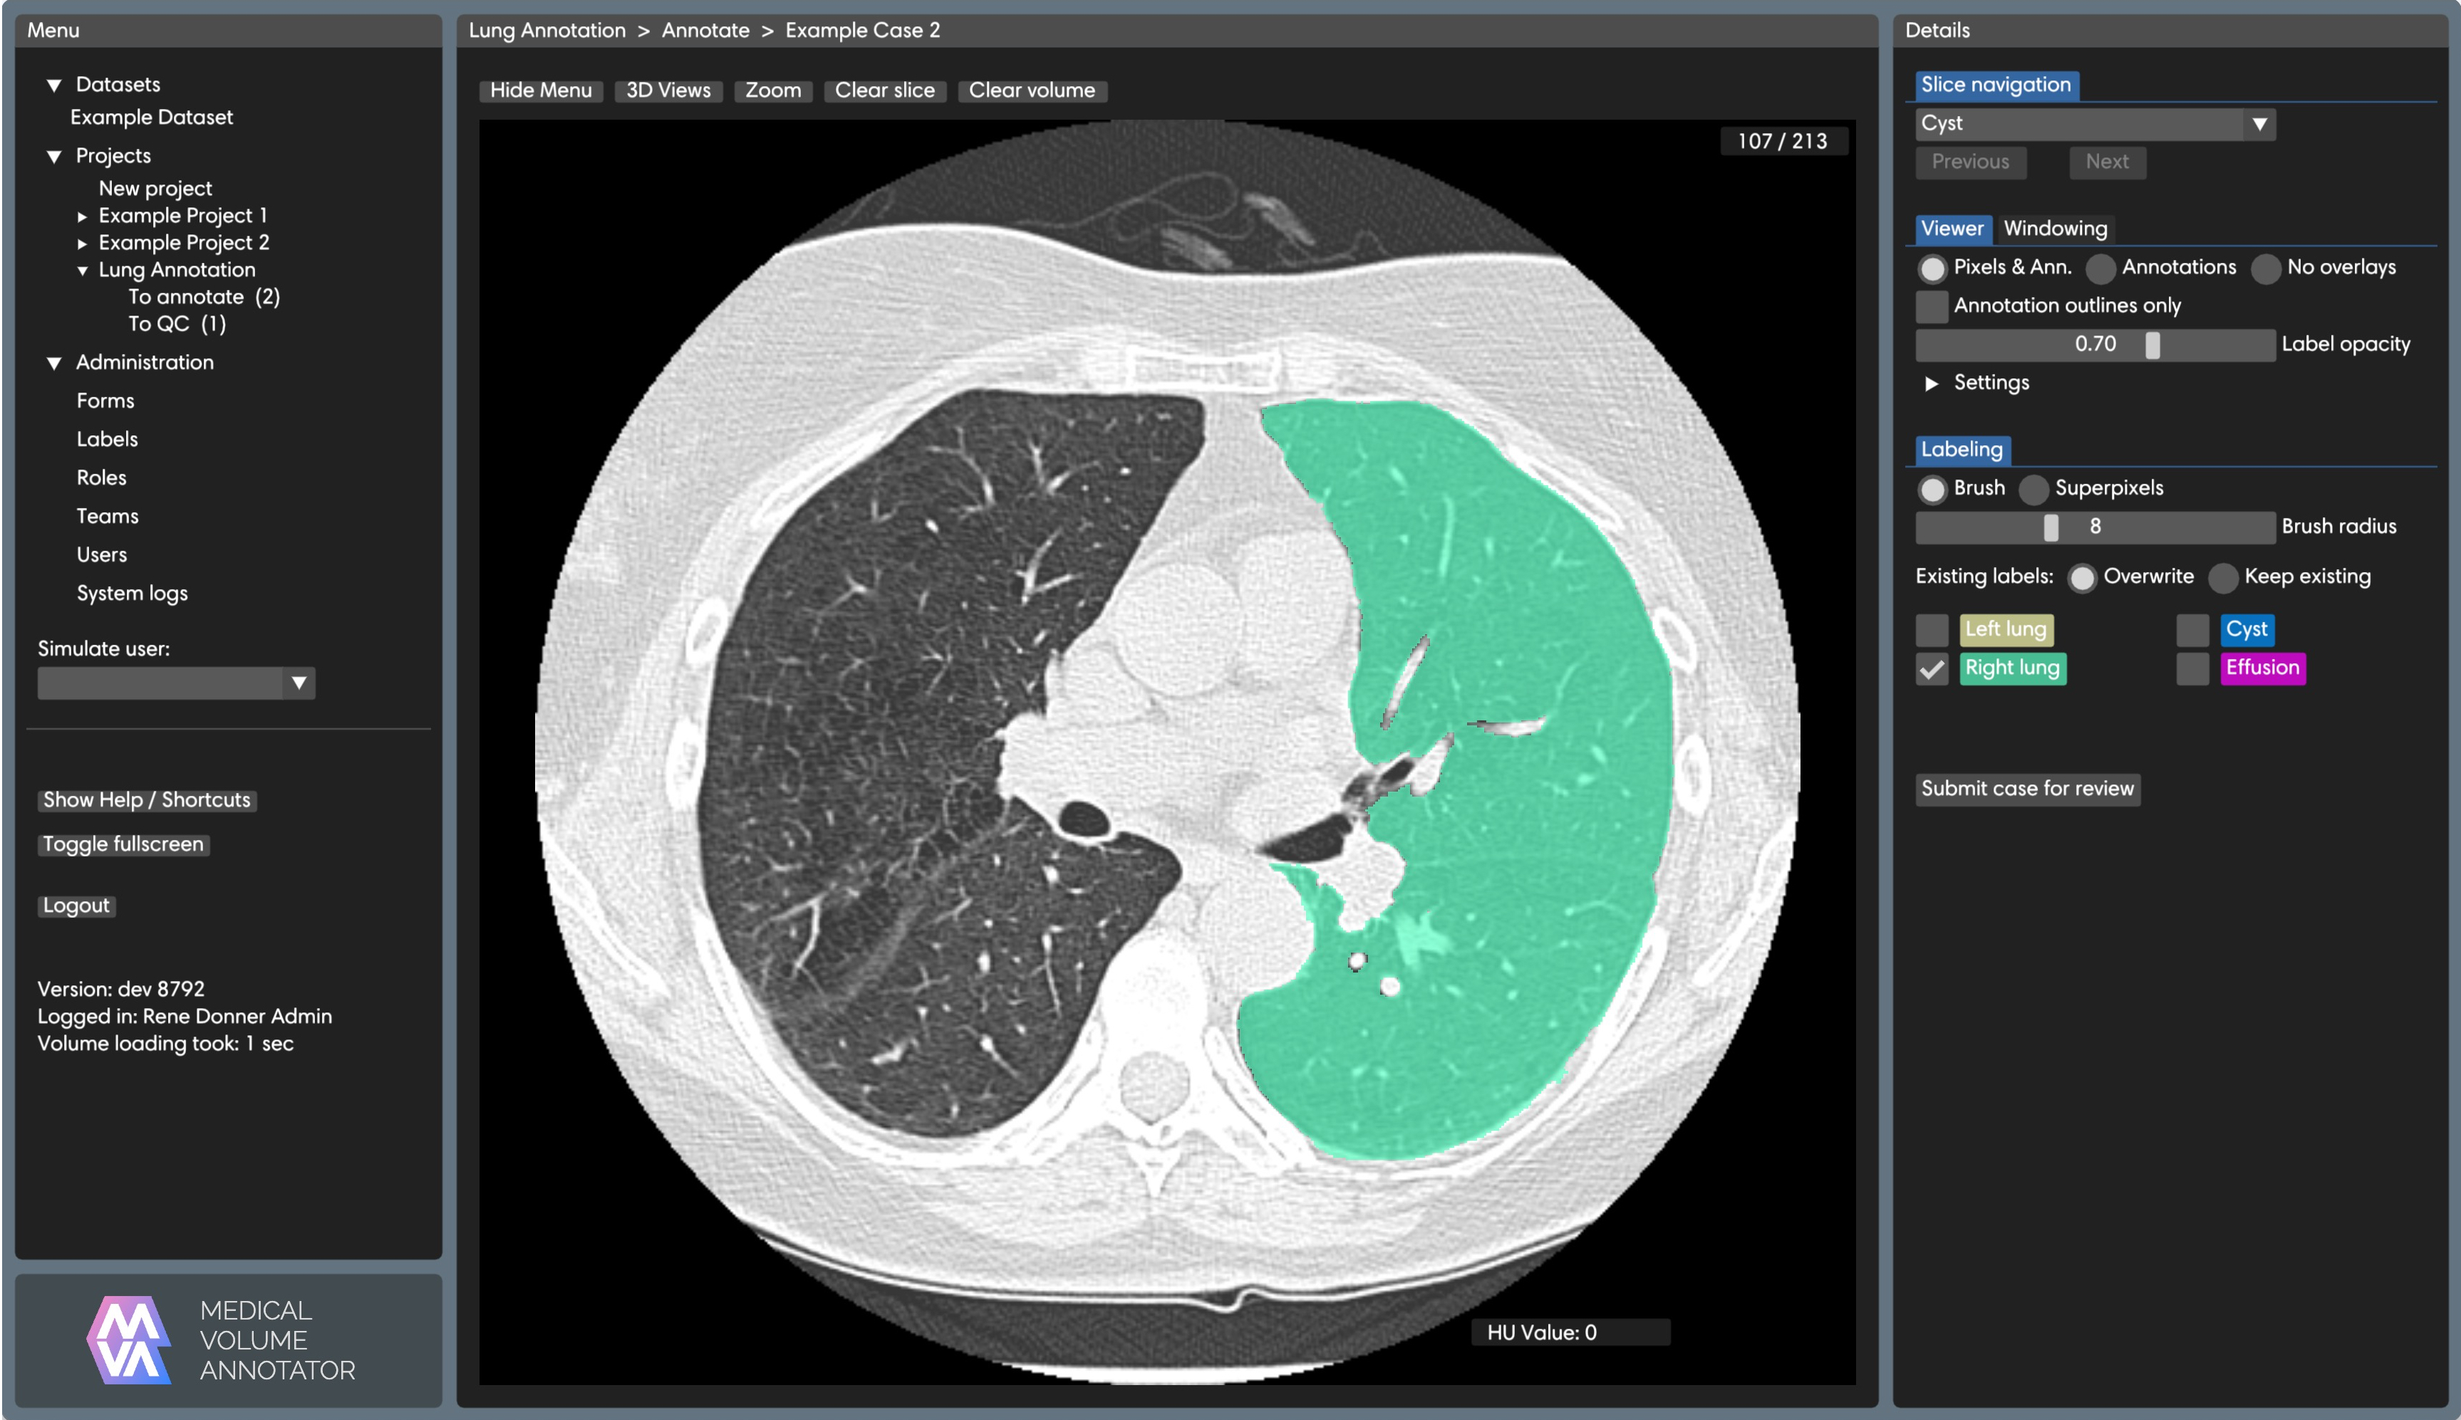Choose Keep existing for existing labels
The height and width of the screenshot is (1420, 2461).
coord(2224,577)
